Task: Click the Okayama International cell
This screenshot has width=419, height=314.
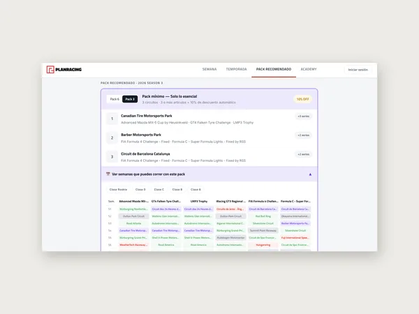Action: [x=295, y=216]
